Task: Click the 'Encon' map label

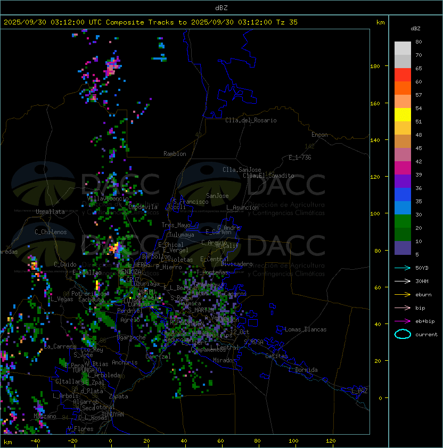Action: (319, 135)
